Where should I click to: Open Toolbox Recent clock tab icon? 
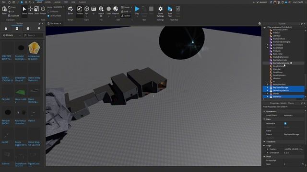28,29
